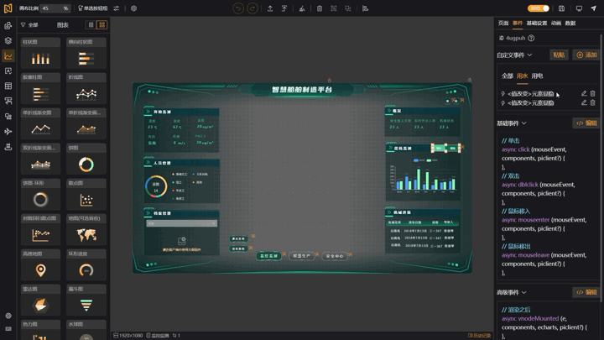Viewport: 604px width, 340px height.
Task: Click 历史记录 link in status bar
Action: pyautogui.click(x=480, y=335)
